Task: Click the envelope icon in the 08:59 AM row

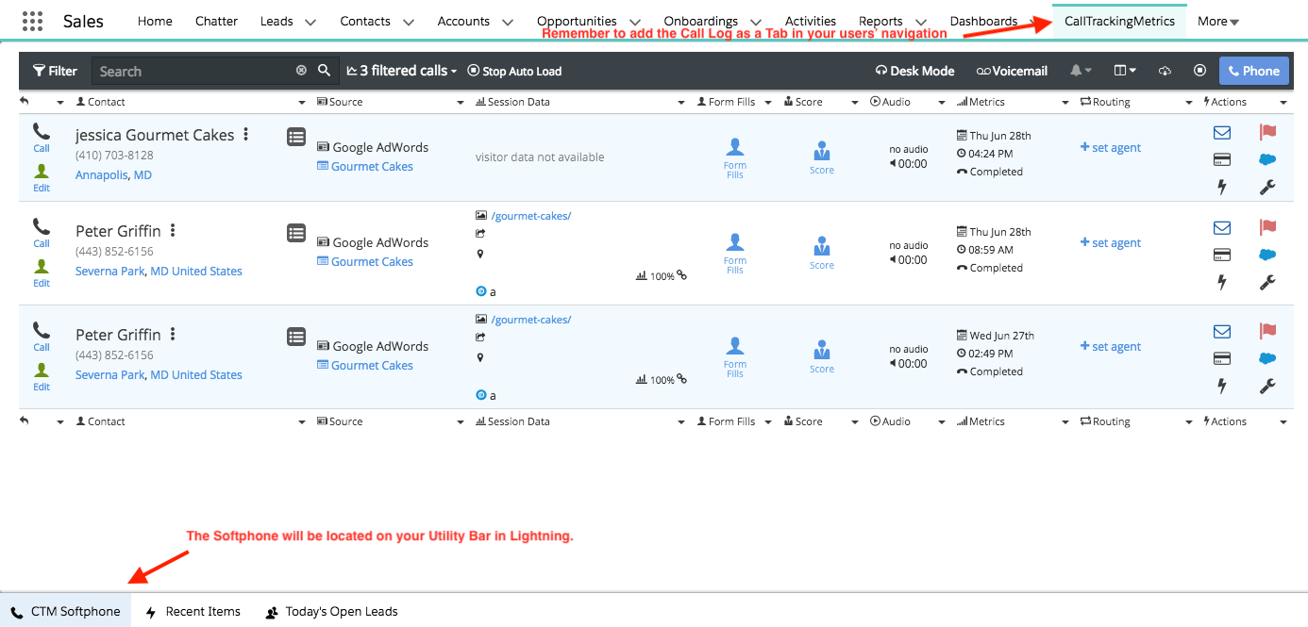Action: (1222, 228)
